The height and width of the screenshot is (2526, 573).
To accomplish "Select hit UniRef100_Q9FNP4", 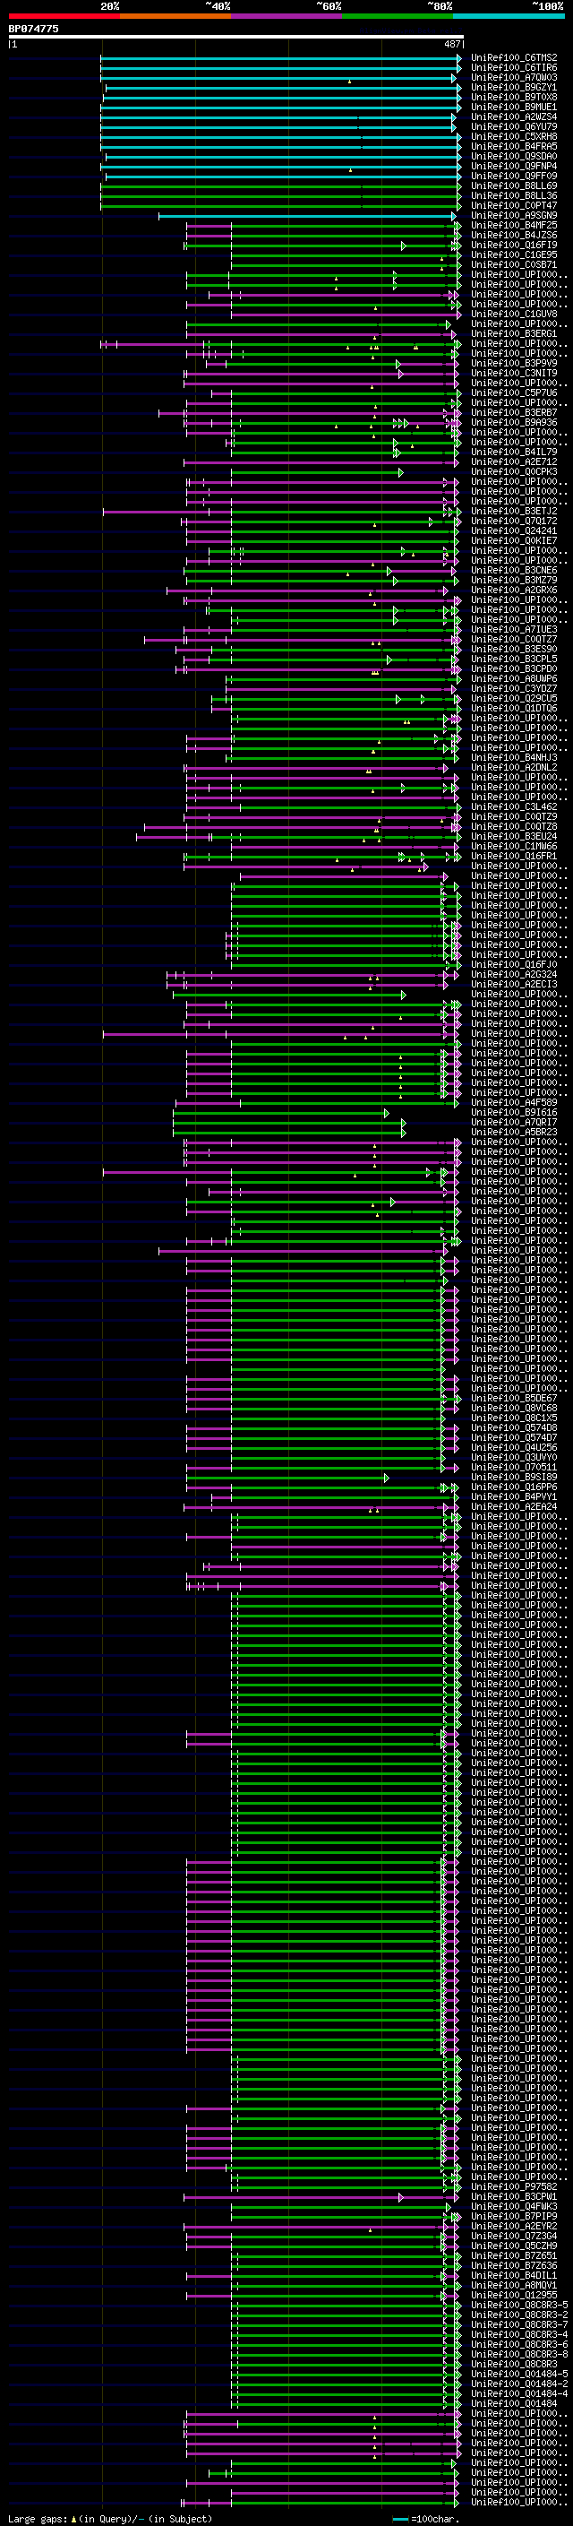I will coord(514,167).
